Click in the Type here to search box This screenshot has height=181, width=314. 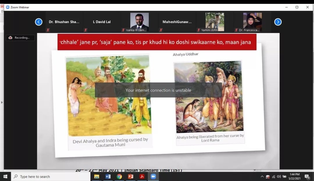51,176
